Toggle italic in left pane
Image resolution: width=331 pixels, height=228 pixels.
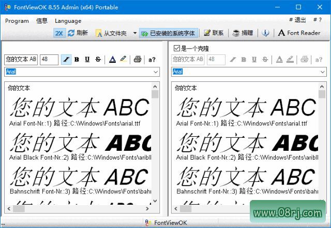(66, 60)
